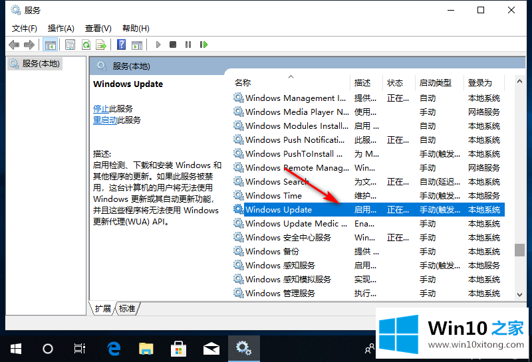This screenshot has height=362, width=532.
Task: Click the services list scroll up arrow
Action: point(519,81)
